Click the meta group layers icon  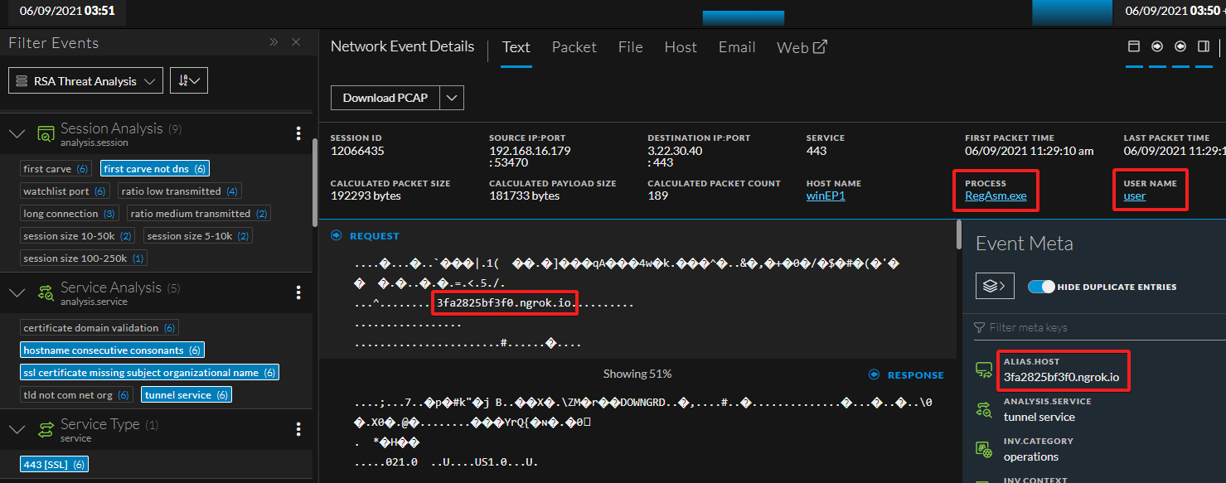[995, 286]
